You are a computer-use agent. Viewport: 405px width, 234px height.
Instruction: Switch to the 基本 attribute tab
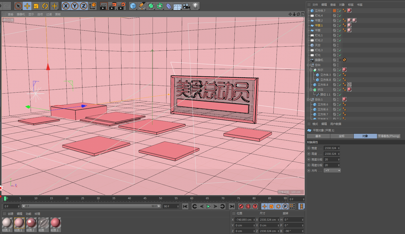[x=318, y=136]
